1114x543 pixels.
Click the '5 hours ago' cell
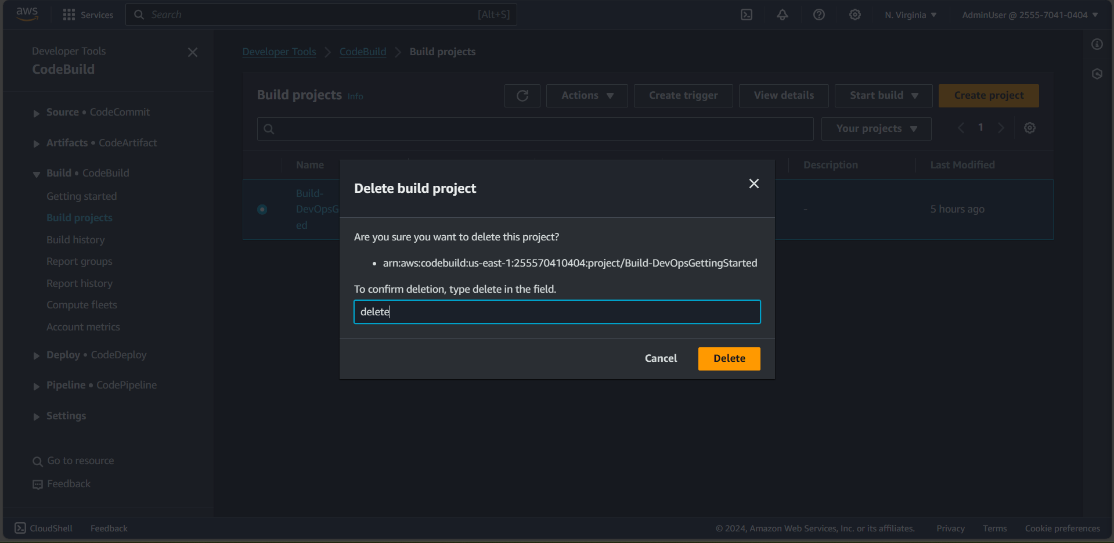point(957,209)
